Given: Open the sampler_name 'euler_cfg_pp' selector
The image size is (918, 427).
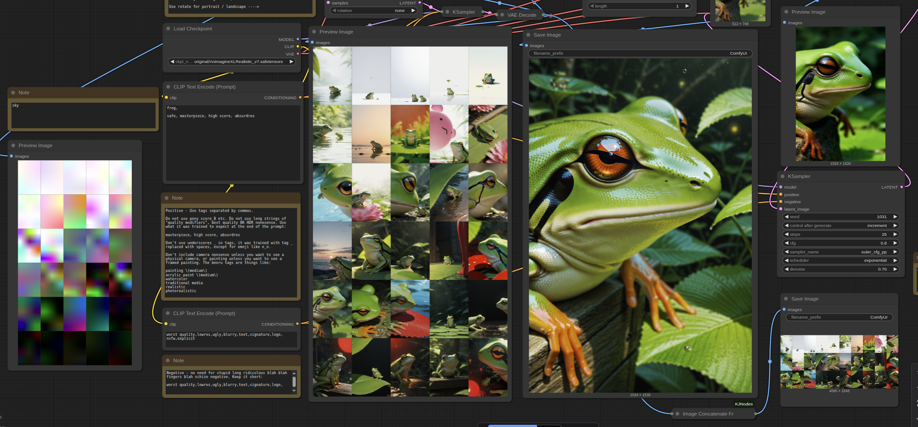Looking at the screenshot, I should (841, 252).
